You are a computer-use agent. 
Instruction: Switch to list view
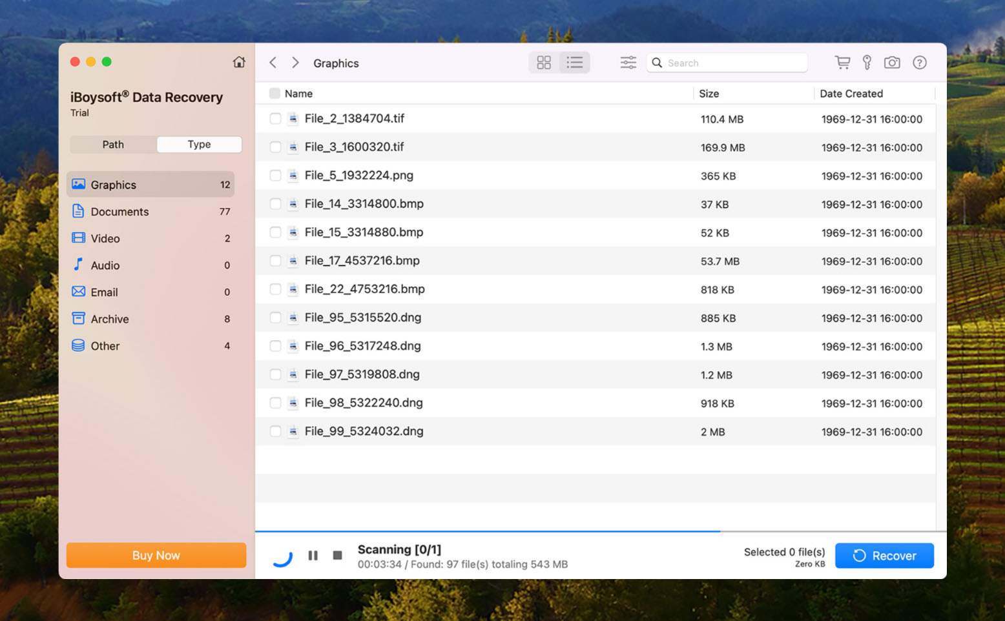(574, 63)
